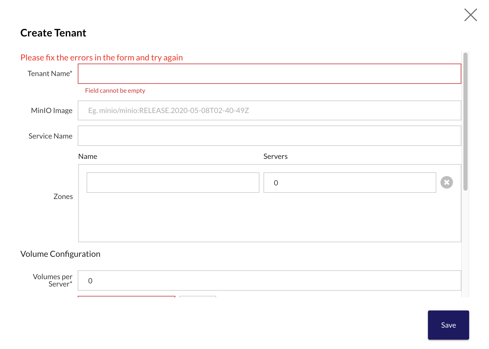Click the 'Service Name' label
489x349 pixels.
[50, 136]
